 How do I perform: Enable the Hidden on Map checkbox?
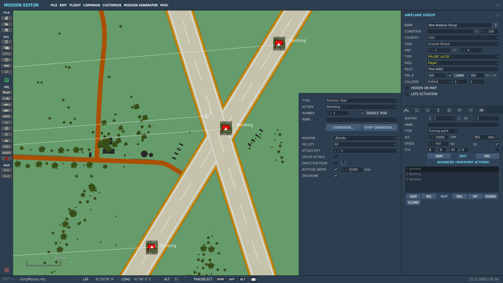pyautogui.click(x=407, y=88)
